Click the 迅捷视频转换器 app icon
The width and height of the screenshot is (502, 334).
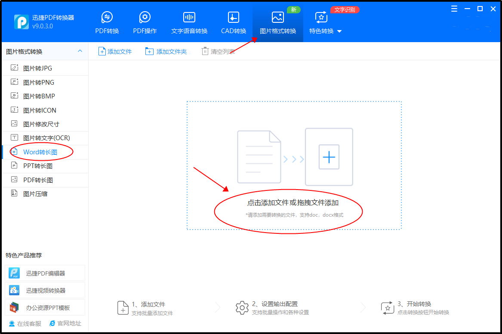(14, 290)
